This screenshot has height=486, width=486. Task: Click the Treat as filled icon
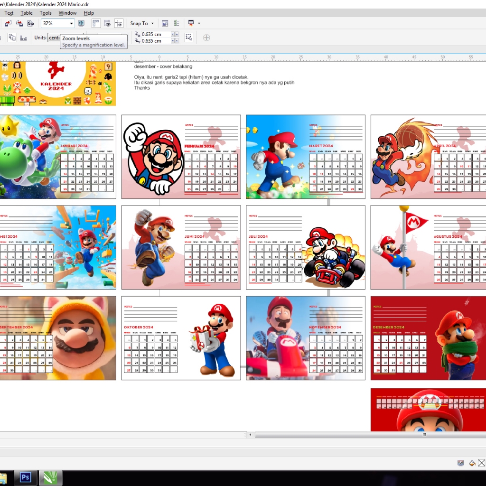pos(189,37)
